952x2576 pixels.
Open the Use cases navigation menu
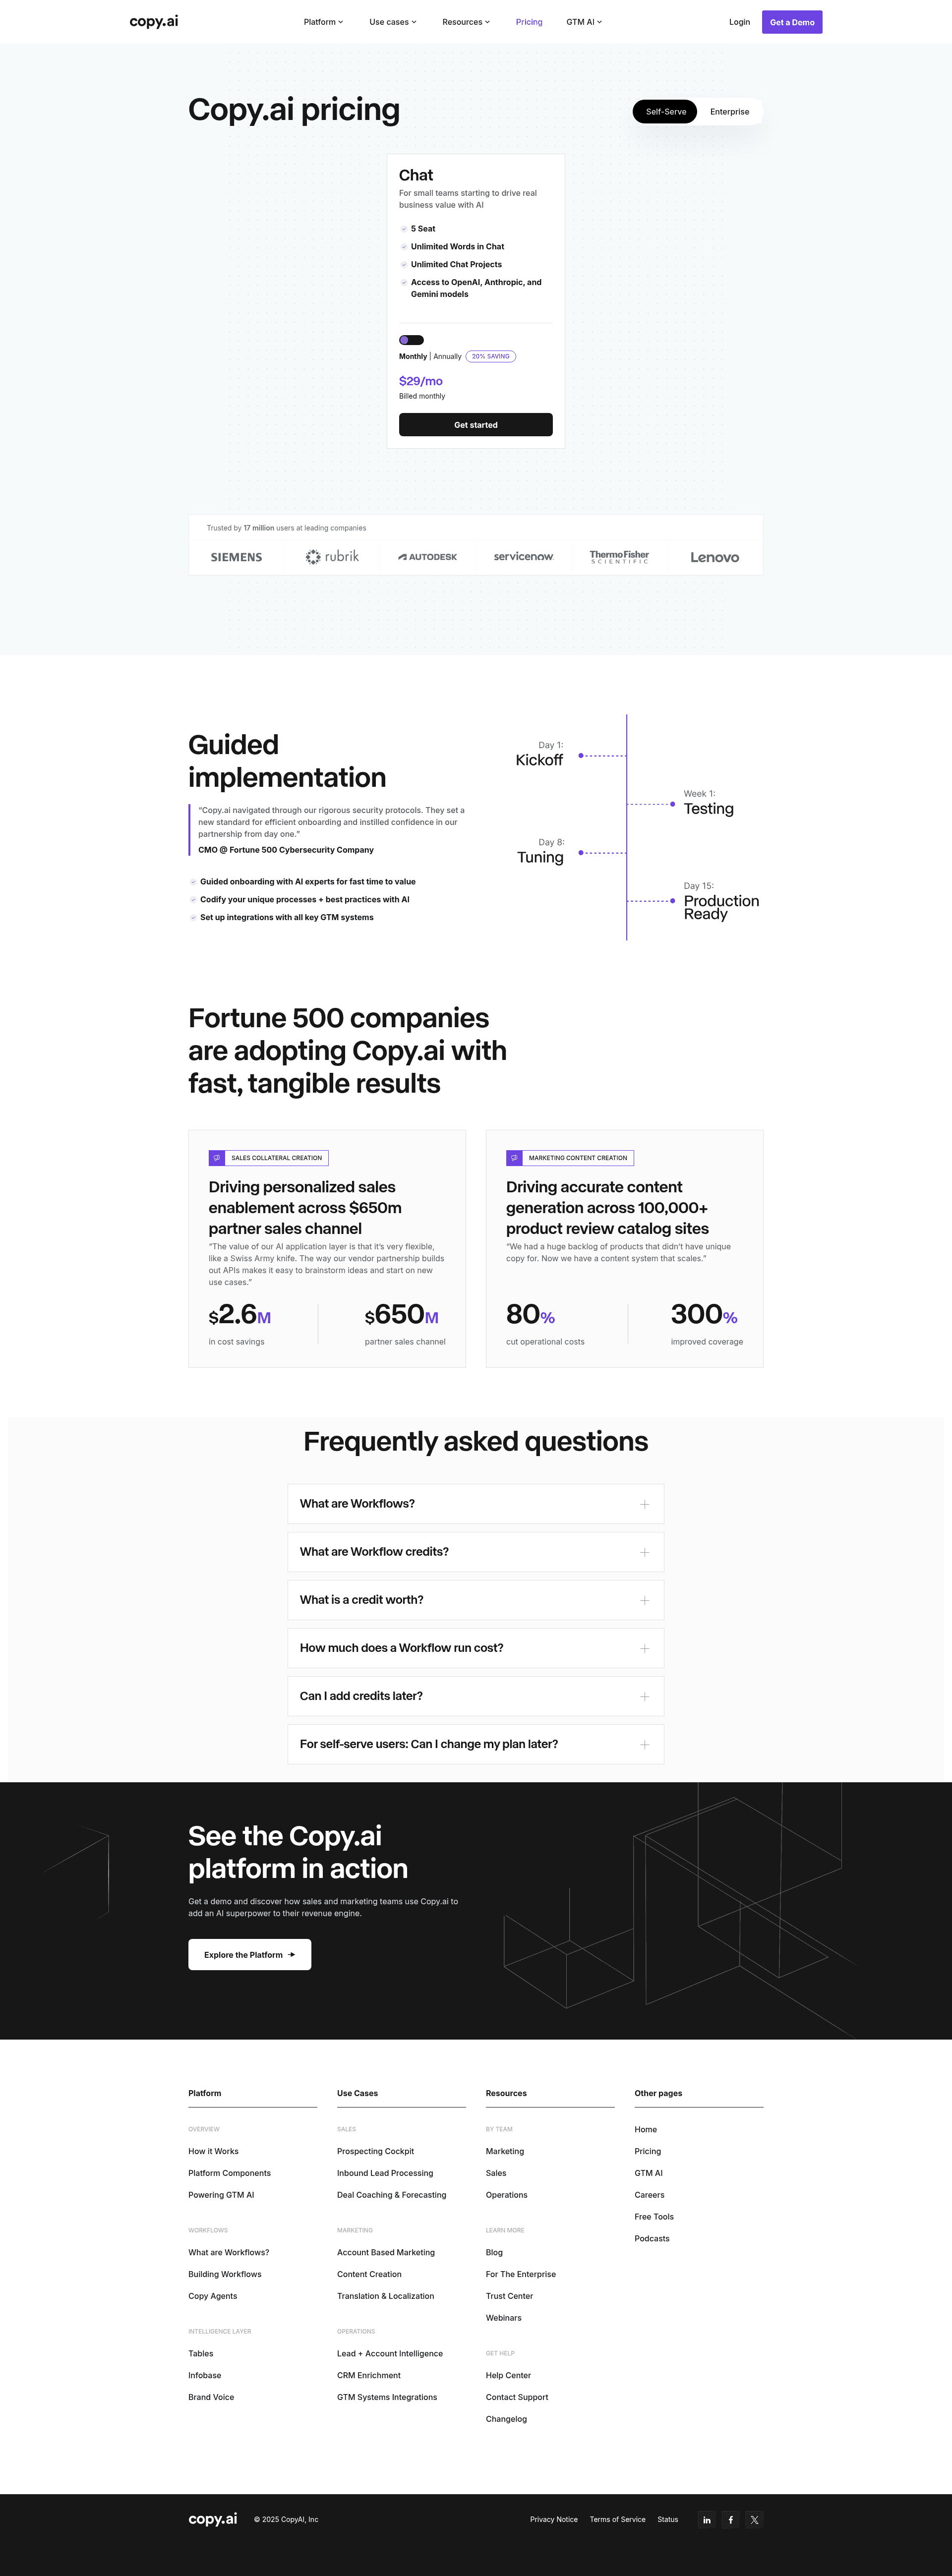point(393,22)
